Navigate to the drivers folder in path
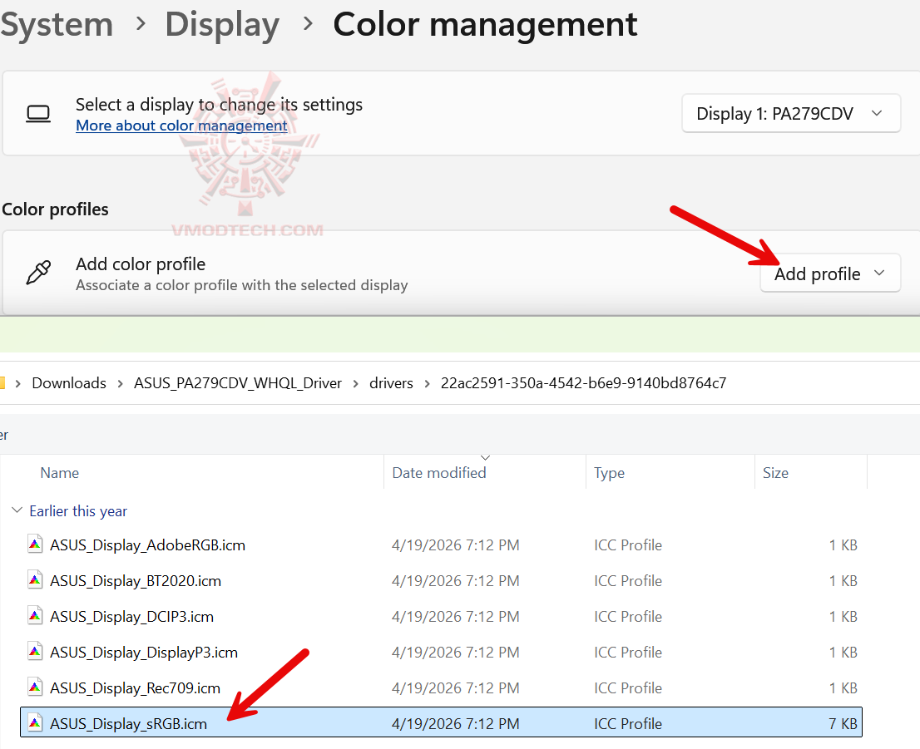 tap(391, 383)
